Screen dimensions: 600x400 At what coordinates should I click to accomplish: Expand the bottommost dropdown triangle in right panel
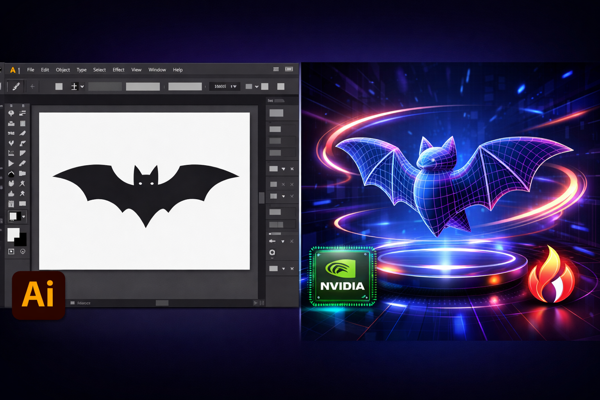(x=283, y=269)
